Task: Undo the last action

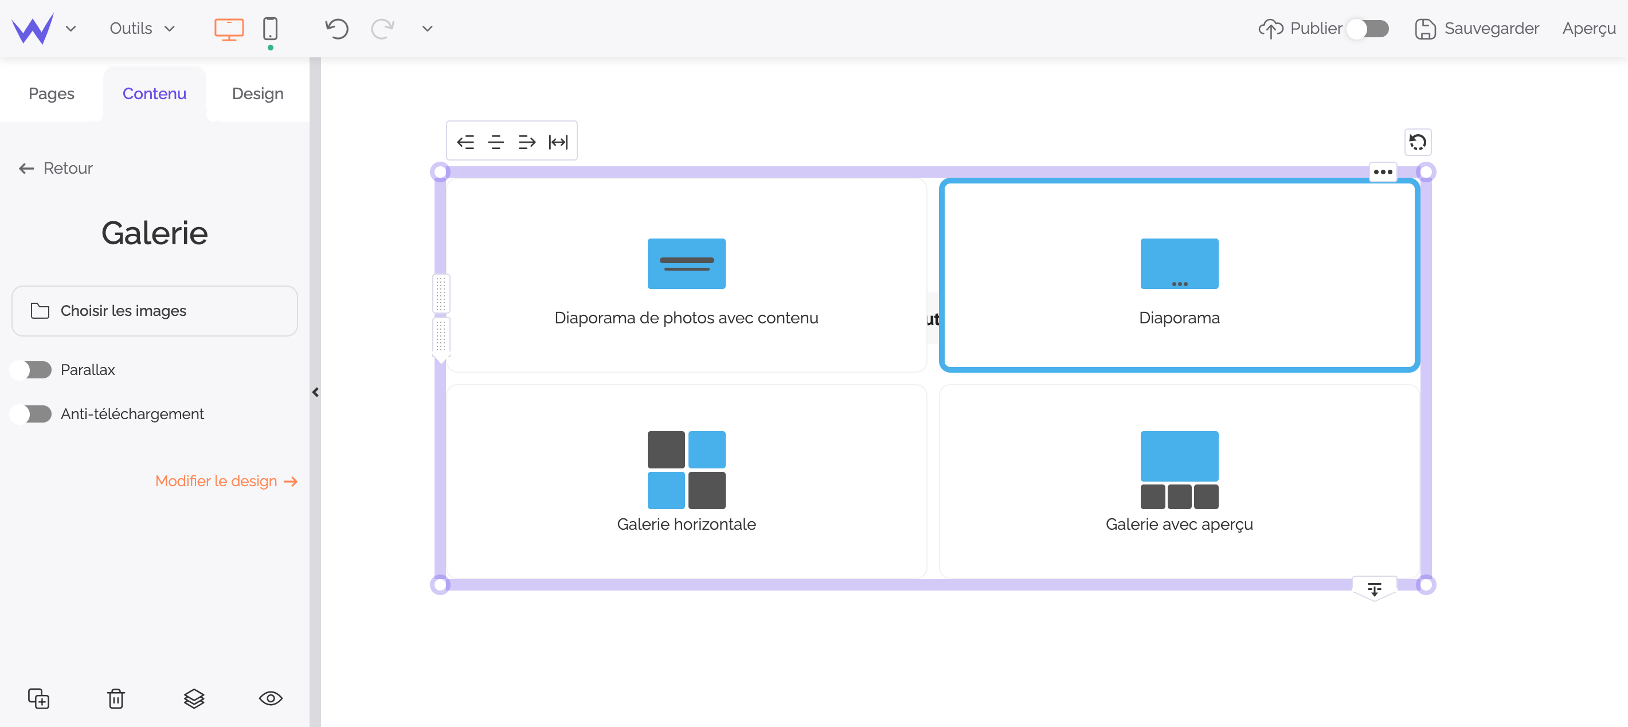Action: pyautogui.click(x=337, y=29)
